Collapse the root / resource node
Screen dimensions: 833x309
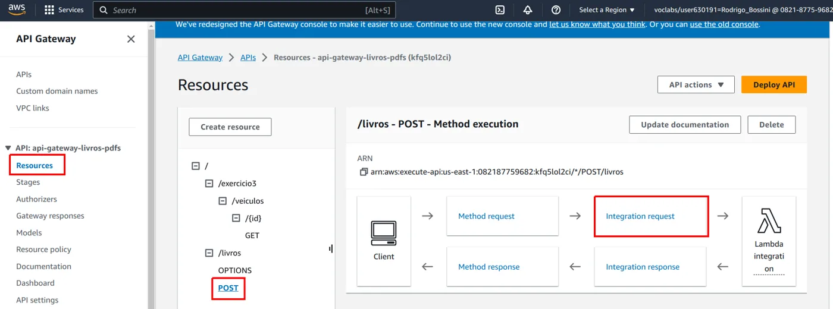(195, 166)
